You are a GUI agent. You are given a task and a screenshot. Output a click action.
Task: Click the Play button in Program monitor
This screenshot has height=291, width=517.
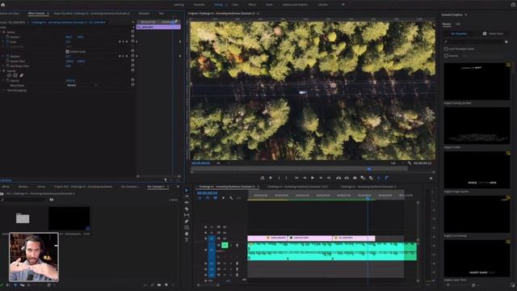pyautogui.click(x=313, y=178)
